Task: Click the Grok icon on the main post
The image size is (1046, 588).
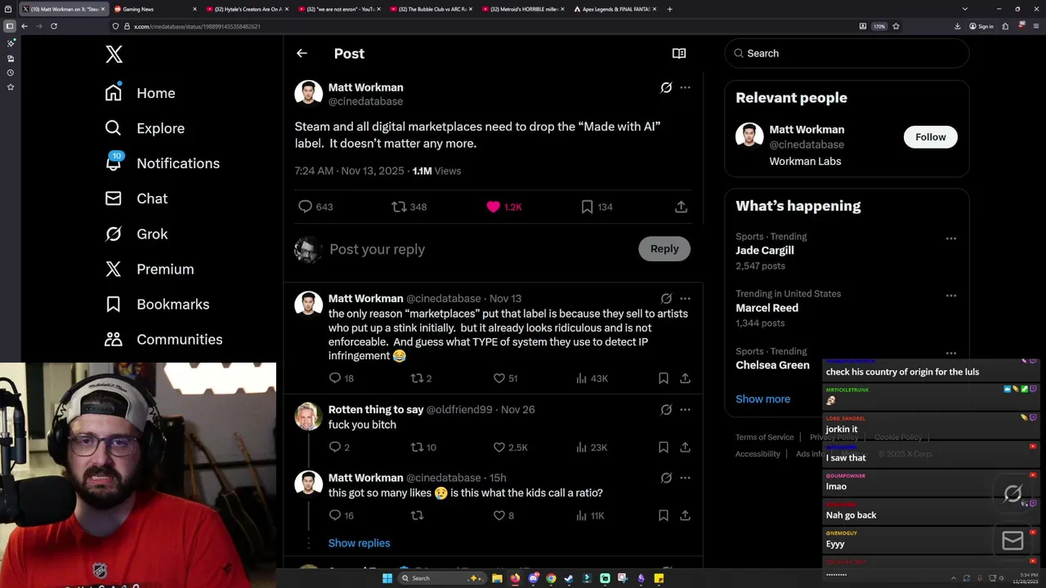Action: (x=666, y=87)
